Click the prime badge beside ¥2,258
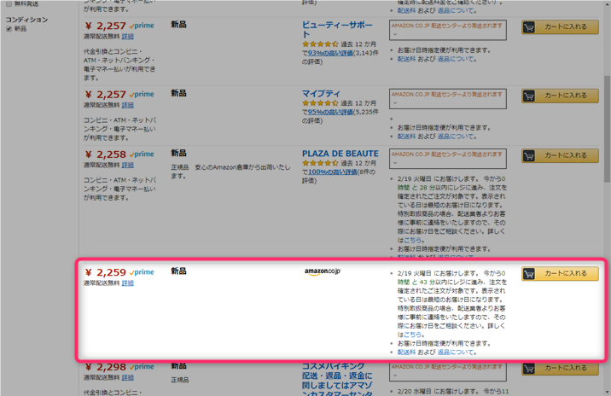The height and width of the screenshot is (396, 611). [142, 154]
